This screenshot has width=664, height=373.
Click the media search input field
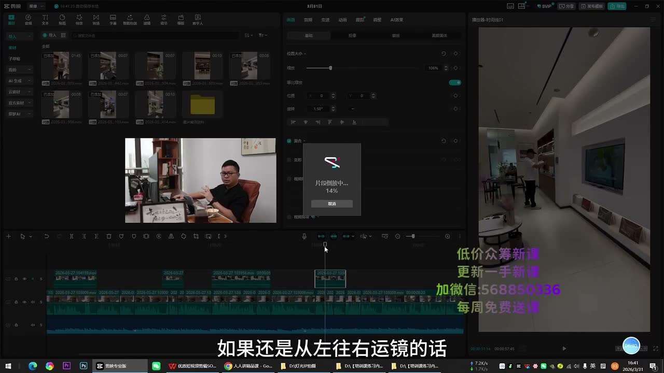pyautogui.click(x=156, y=35)
